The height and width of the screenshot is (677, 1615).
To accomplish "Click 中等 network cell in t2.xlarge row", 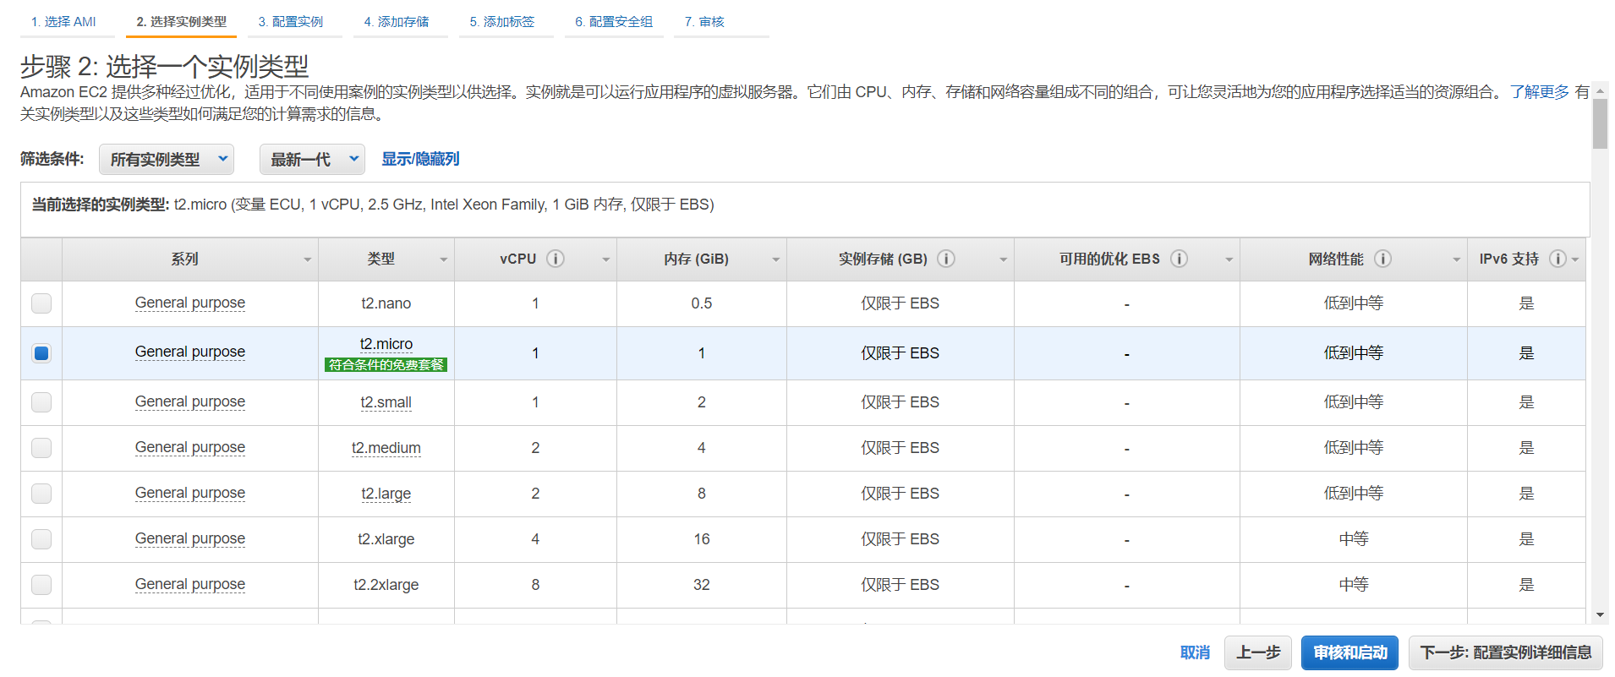I will (x=1354, y=539).
